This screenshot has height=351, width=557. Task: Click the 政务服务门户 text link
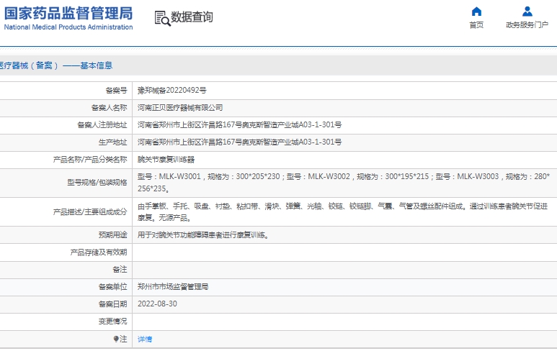click(527, 25)
